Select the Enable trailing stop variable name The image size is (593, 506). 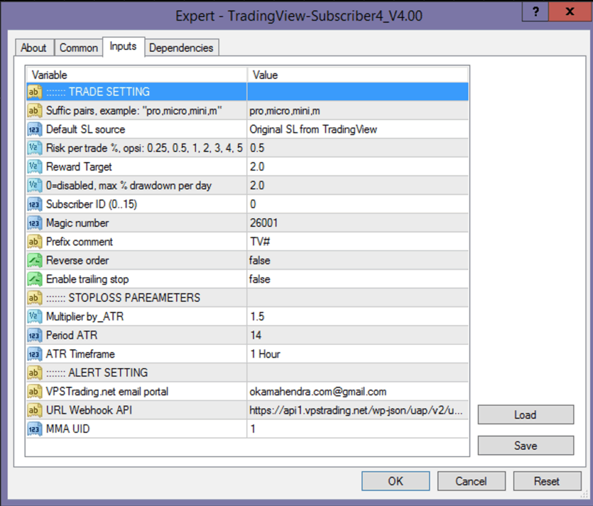pos(87,279)
